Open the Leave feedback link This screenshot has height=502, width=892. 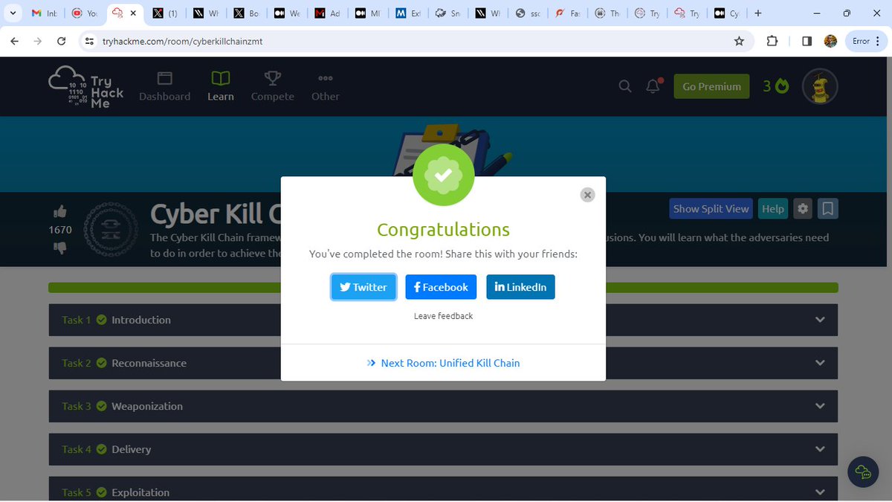pos(443,316)
